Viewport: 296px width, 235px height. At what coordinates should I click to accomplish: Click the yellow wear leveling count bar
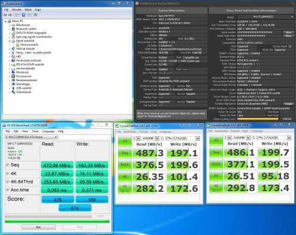(258, 119)
